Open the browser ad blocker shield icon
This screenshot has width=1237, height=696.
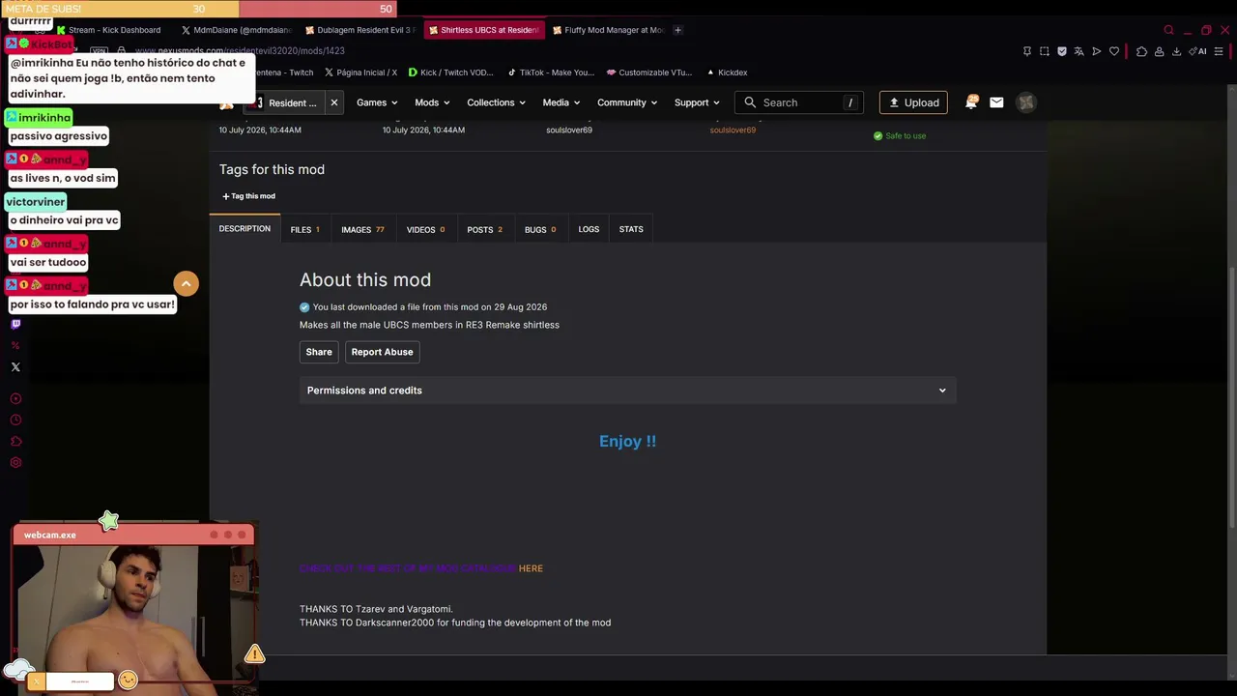1061,51
